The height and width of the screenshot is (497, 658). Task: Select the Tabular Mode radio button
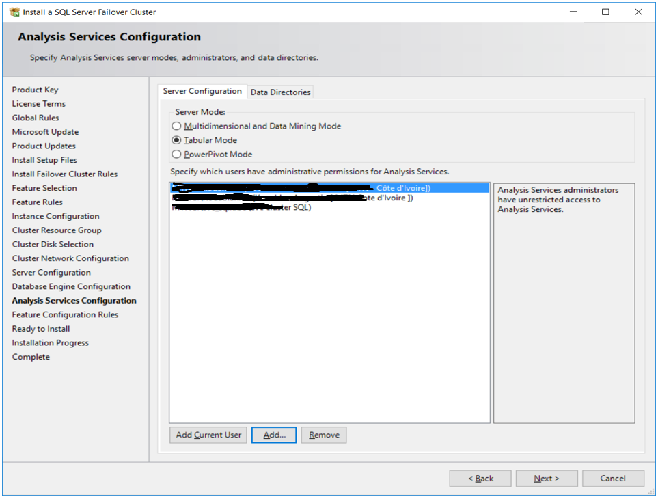pos(177,140)
